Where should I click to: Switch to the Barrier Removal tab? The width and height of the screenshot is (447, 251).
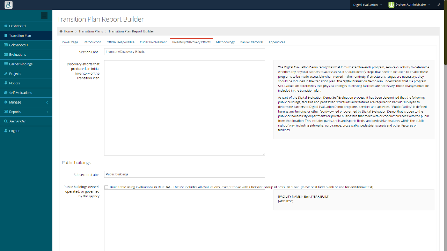[x=252, y=42]
